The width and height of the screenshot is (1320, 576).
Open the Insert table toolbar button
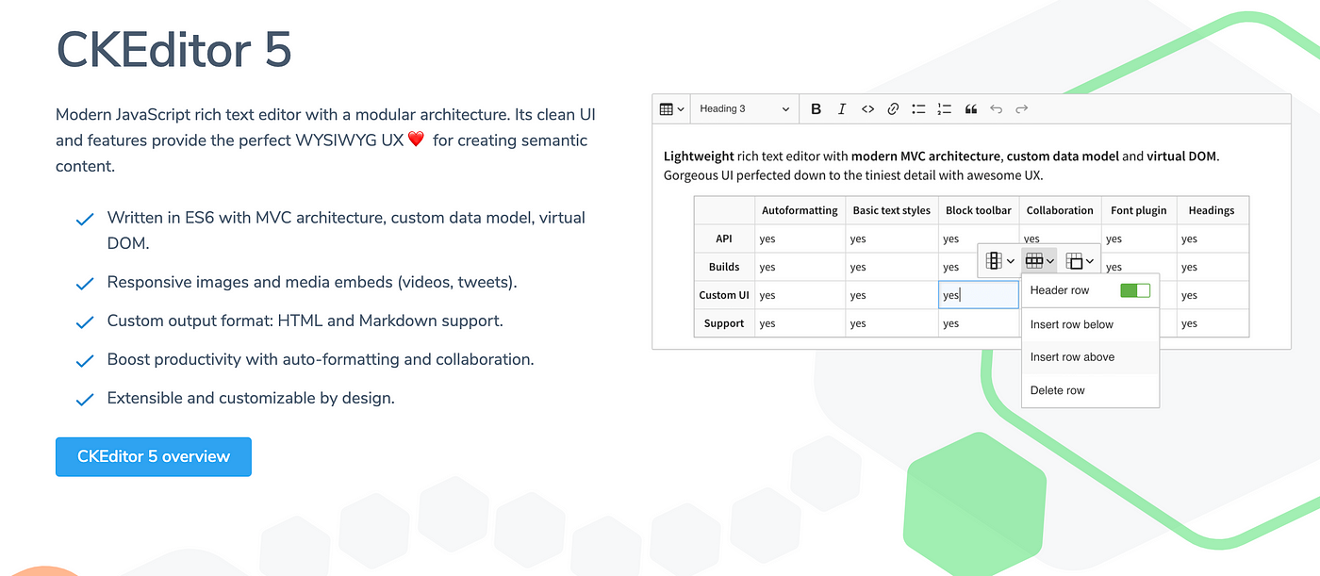(671, 109)
